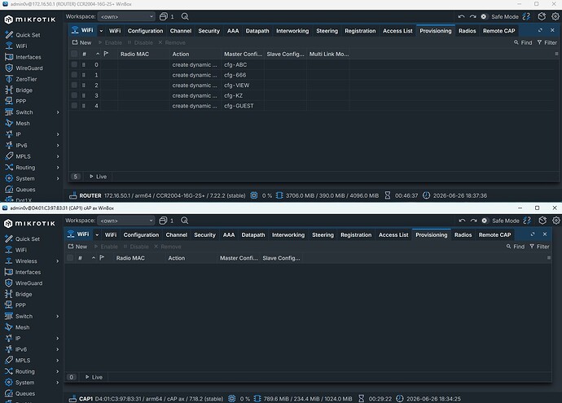Click the search magnifier icon in the top toolbar
The image size is (562, 403).
click(x=185, y=16)
